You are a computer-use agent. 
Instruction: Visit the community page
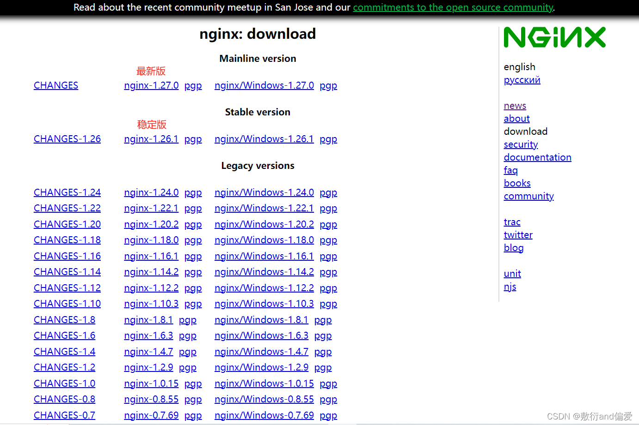click(x=528, y=196)
